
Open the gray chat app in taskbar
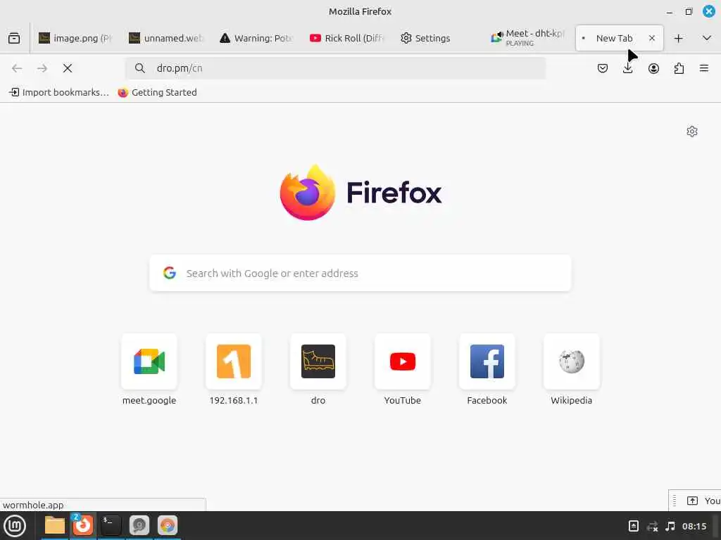139,525
